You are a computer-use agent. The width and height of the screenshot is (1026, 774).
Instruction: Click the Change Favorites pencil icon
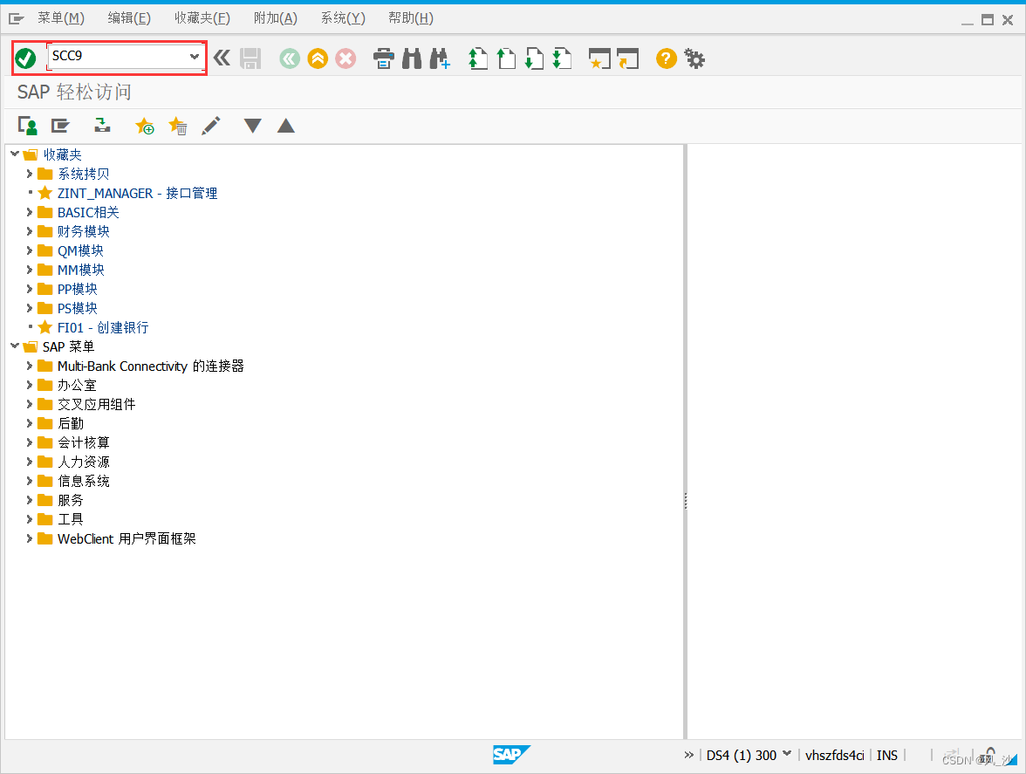(211, 125)
